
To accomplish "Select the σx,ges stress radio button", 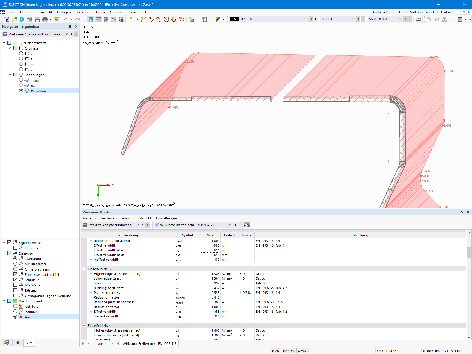I will tap(21, 80).
